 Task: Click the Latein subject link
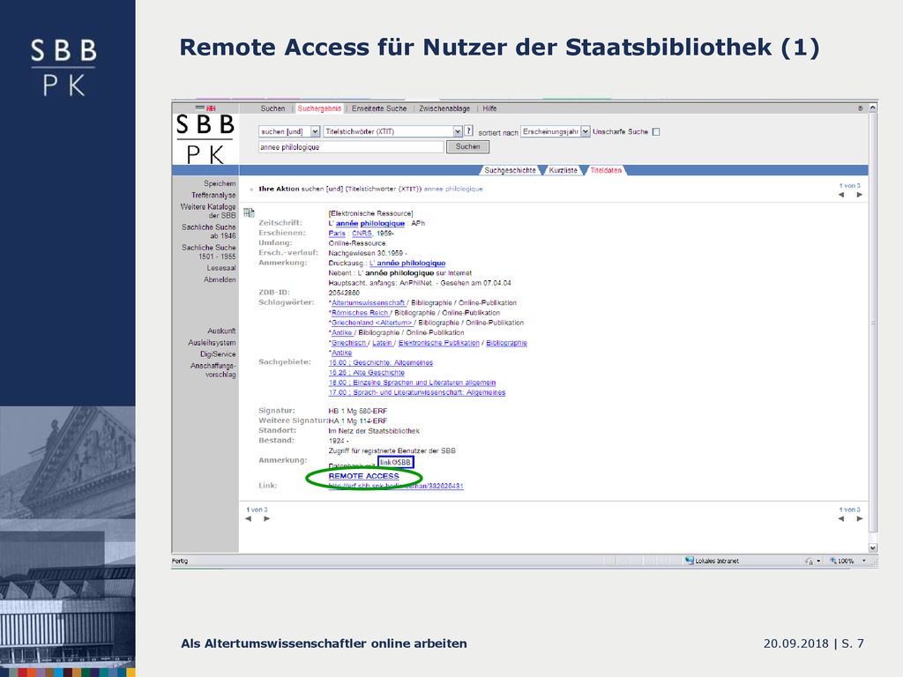tap(382, 343)
